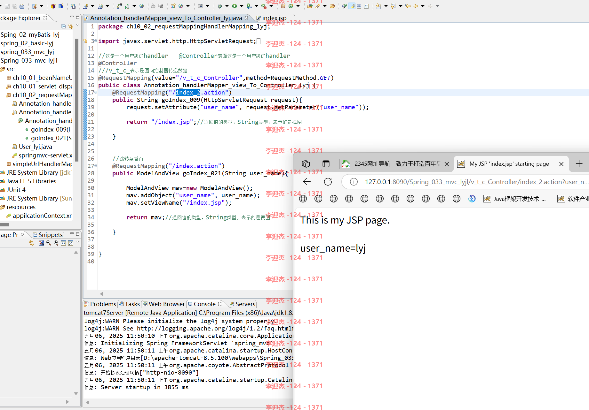Select appilcationContext.xml in explorer
589x410 pixels.
[40, 216]
